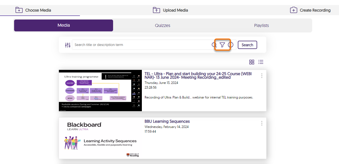Open options menu for BBU Learning Sequences
Screen dimensions: 339x164
pos(262,123)
